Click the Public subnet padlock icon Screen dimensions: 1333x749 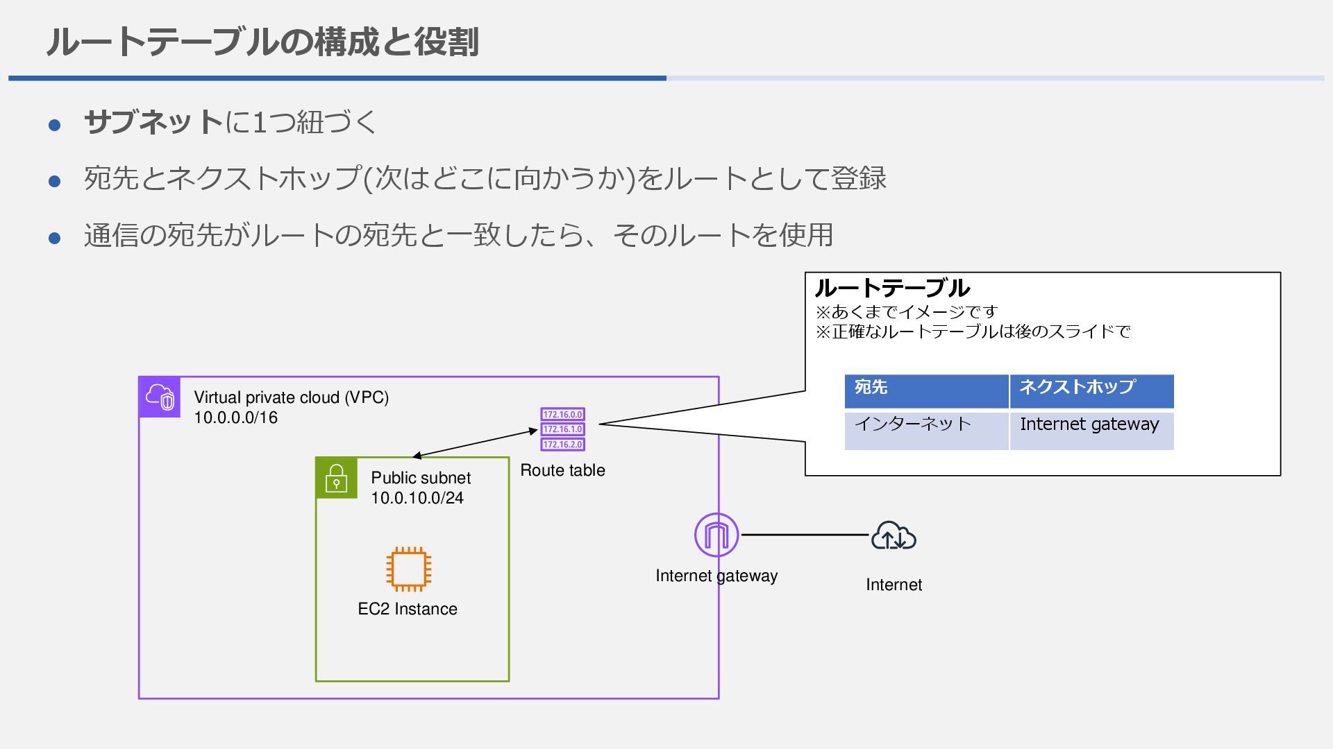point(337,478)
